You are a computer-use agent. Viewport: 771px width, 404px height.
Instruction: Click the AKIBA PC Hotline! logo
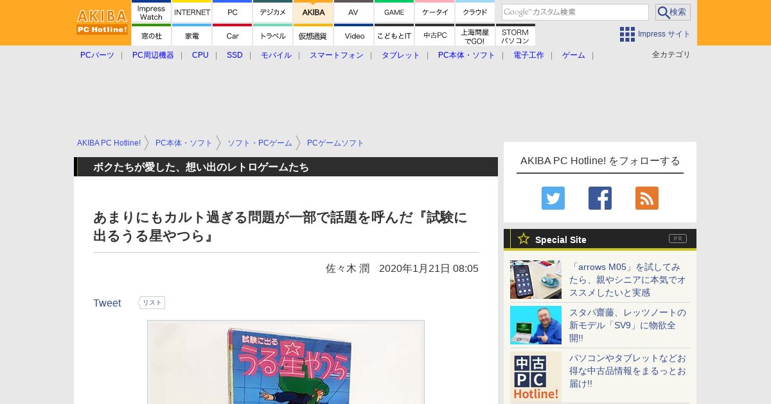click(102, 22)
